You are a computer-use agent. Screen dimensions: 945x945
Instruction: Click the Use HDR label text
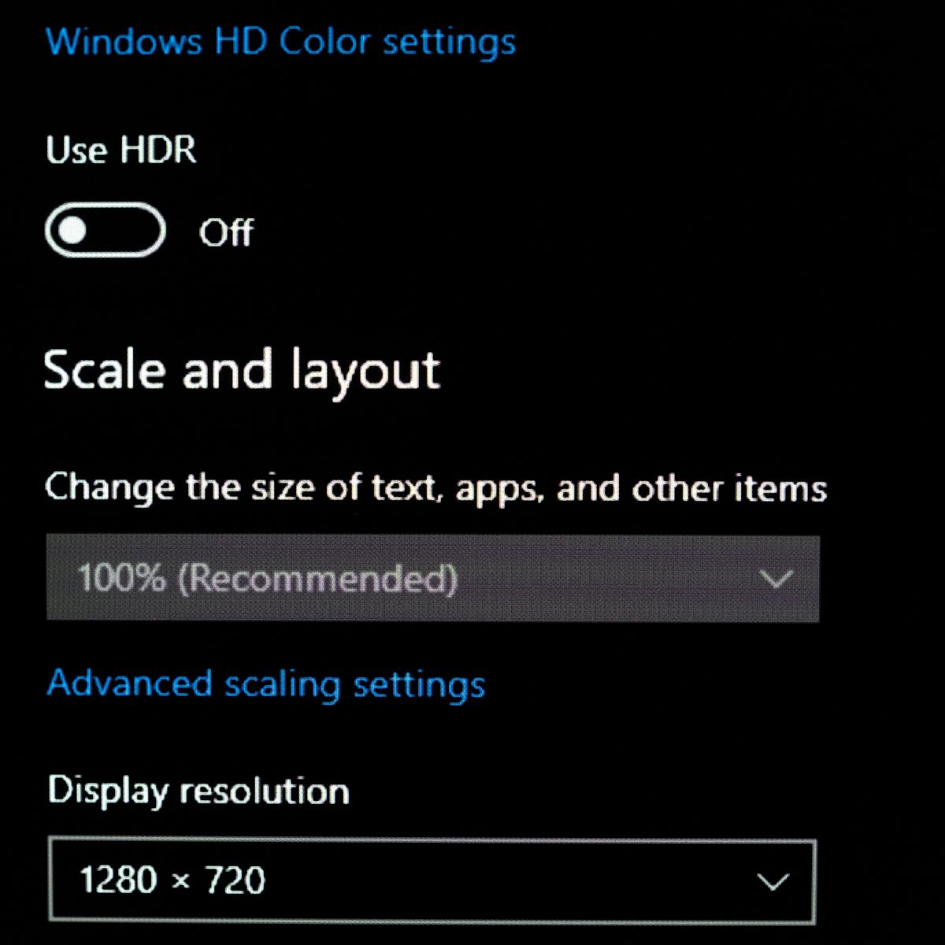click(x=121, y=150)
